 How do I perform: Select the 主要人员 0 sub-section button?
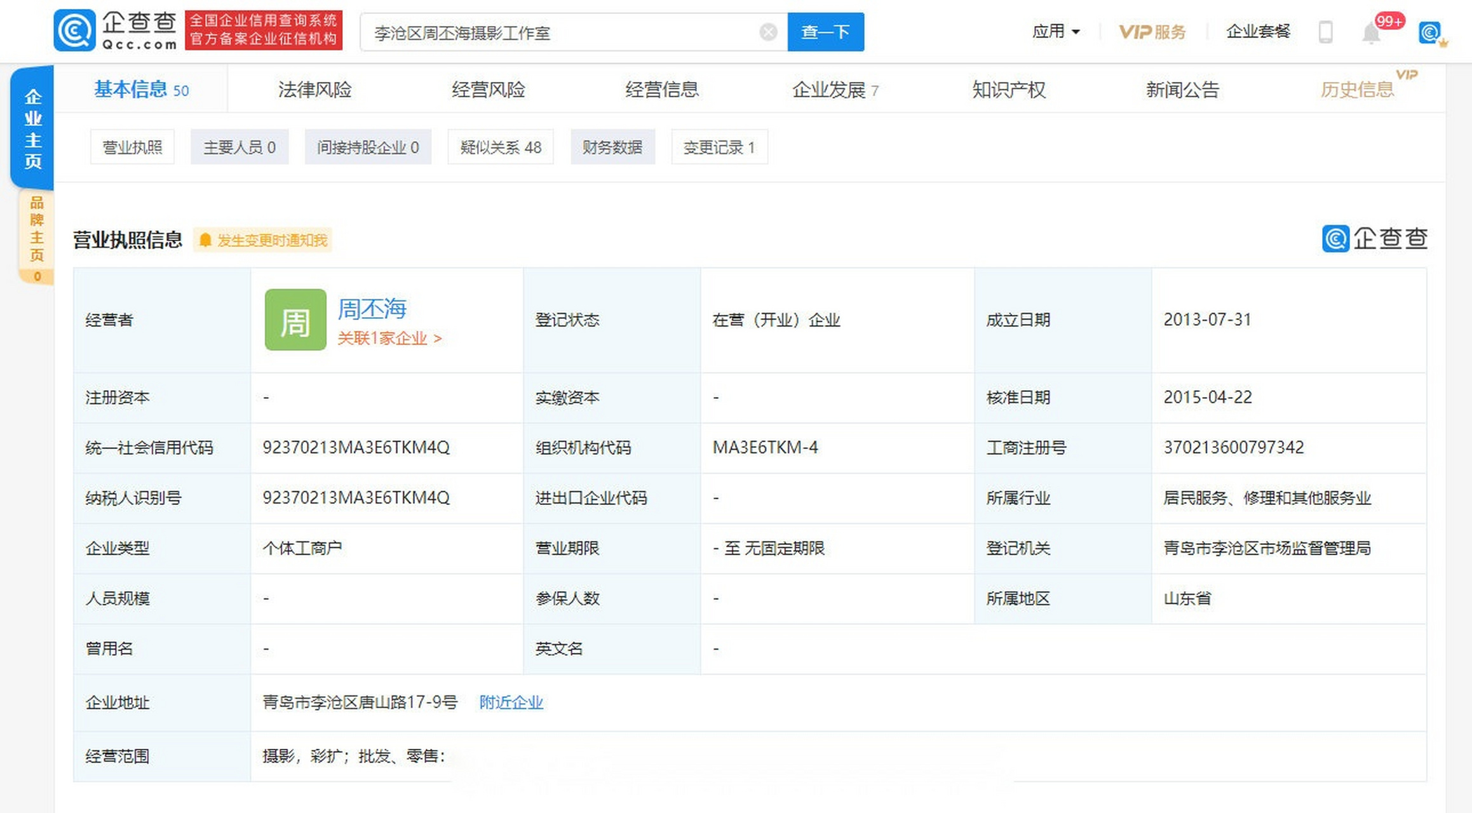click(240, 147)
